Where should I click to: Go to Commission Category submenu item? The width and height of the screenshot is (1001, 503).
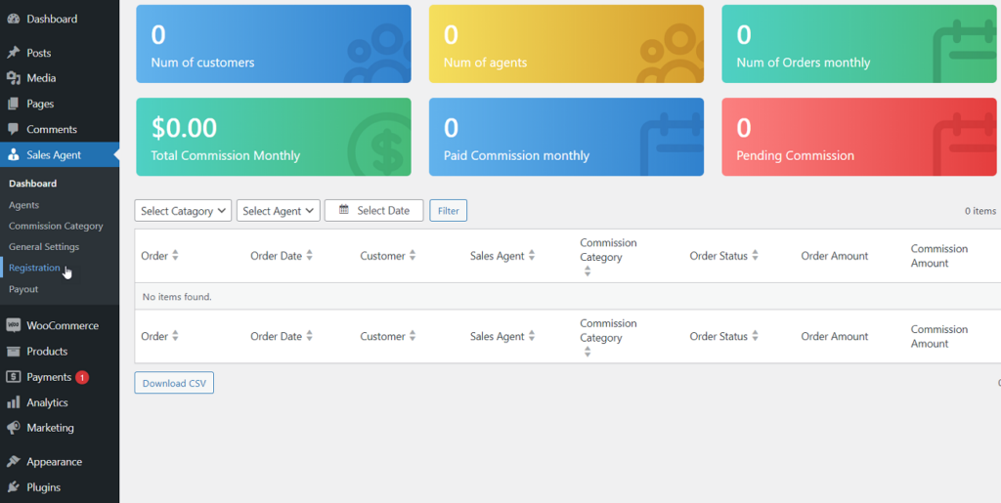[56, 226]
